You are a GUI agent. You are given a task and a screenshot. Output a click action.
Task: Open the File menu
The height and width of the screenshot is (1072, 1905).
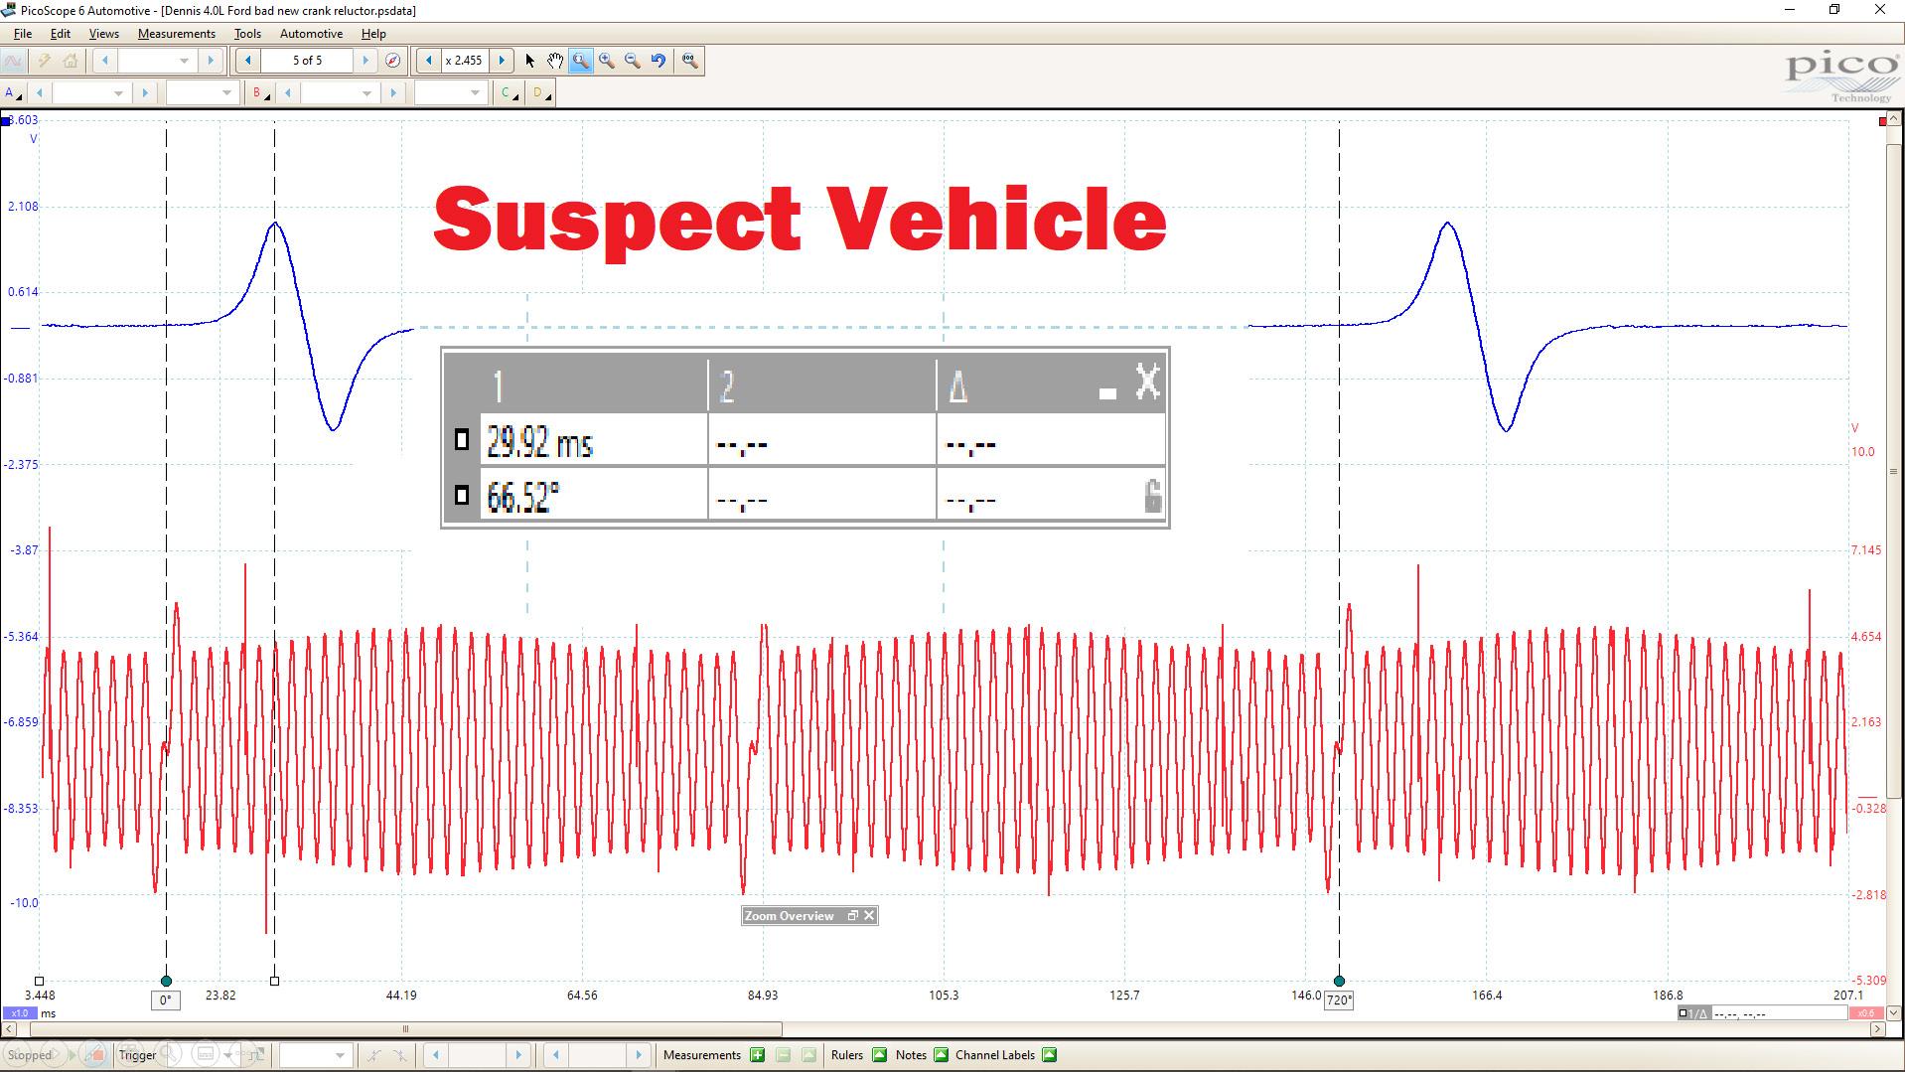coord(23,33)
